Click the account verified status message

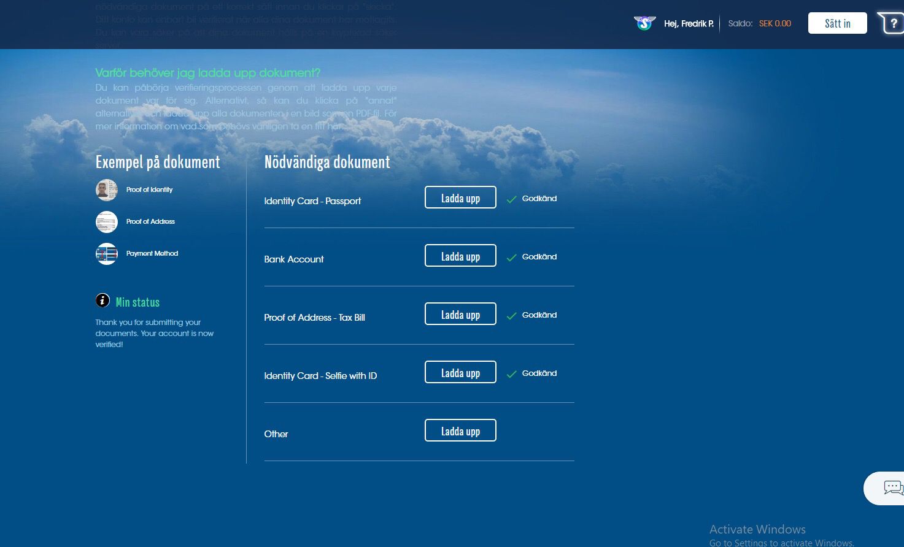(x=155, y=333)
